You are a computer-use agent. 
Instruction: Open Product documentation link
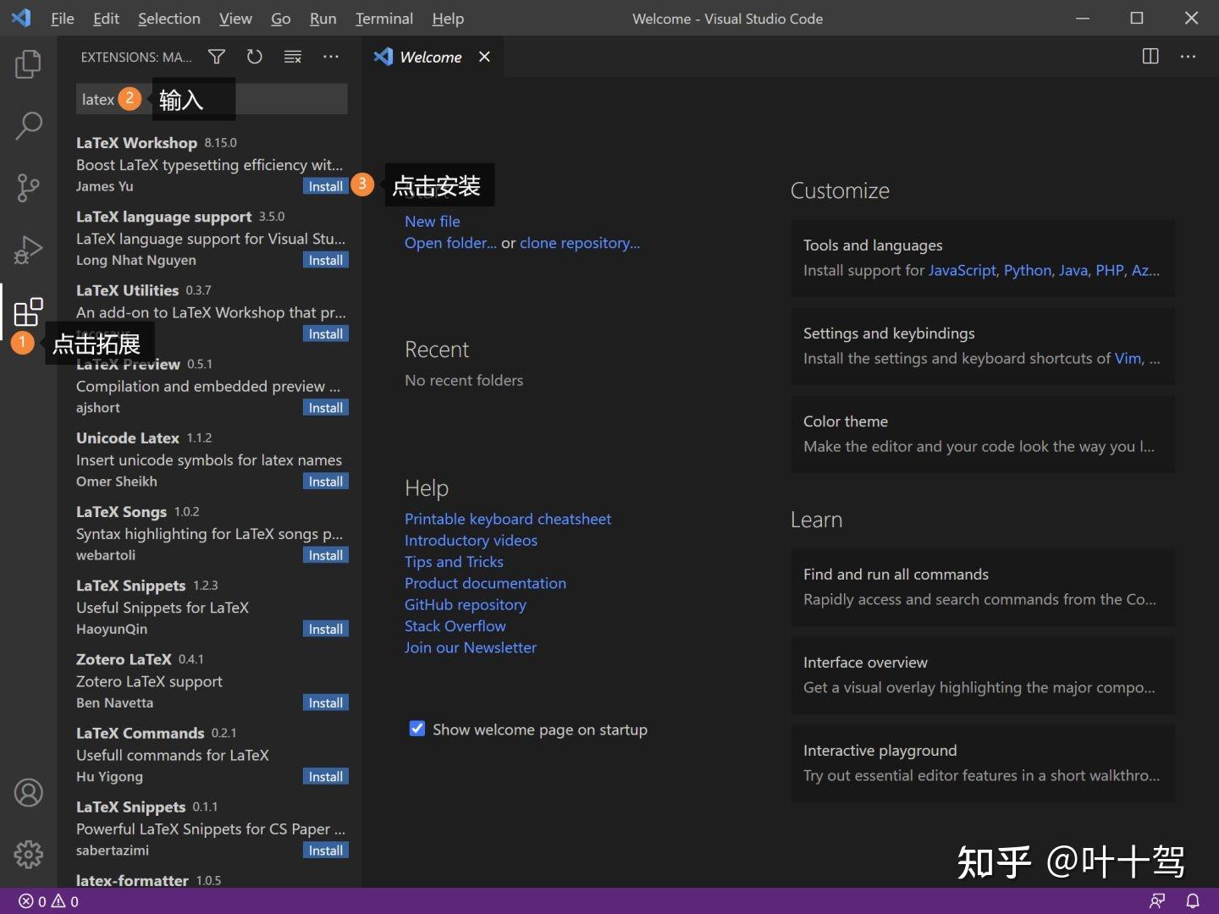click(x=485, y=583)
